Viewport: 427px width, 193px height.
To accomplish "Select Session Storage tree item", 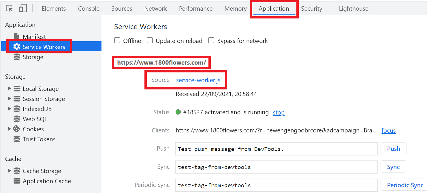I will [44, 99].
